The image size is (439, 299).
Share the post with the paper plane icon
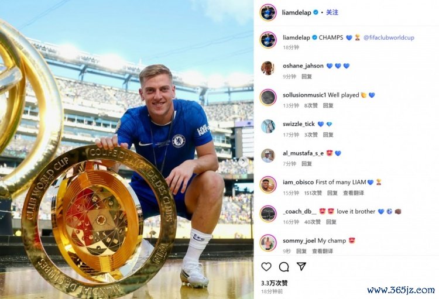tap(301, 266)
